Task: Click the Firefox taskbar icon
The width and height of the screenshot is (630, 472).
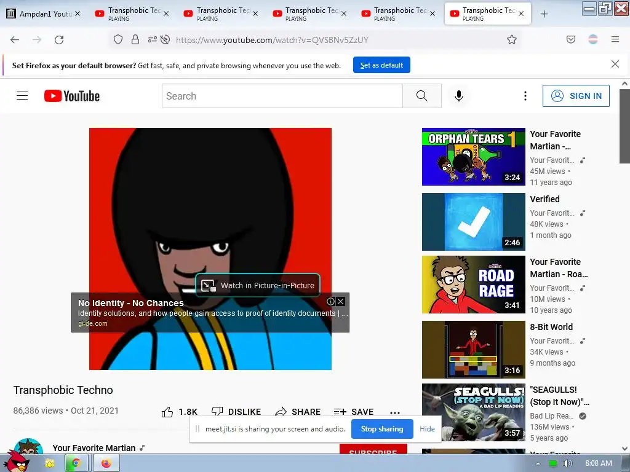Action: [106, 463]
